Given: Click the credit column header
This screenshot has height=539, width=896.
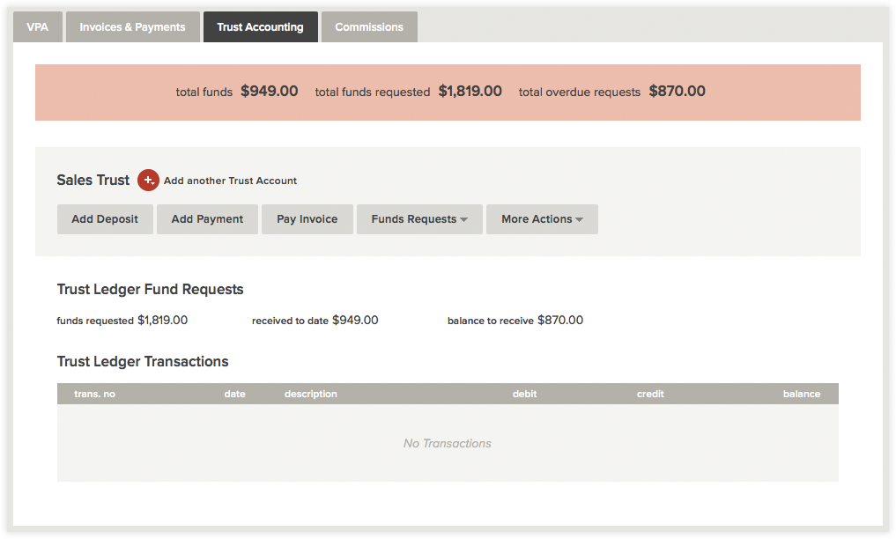Looking at the screenshot, I should (650, 394).
